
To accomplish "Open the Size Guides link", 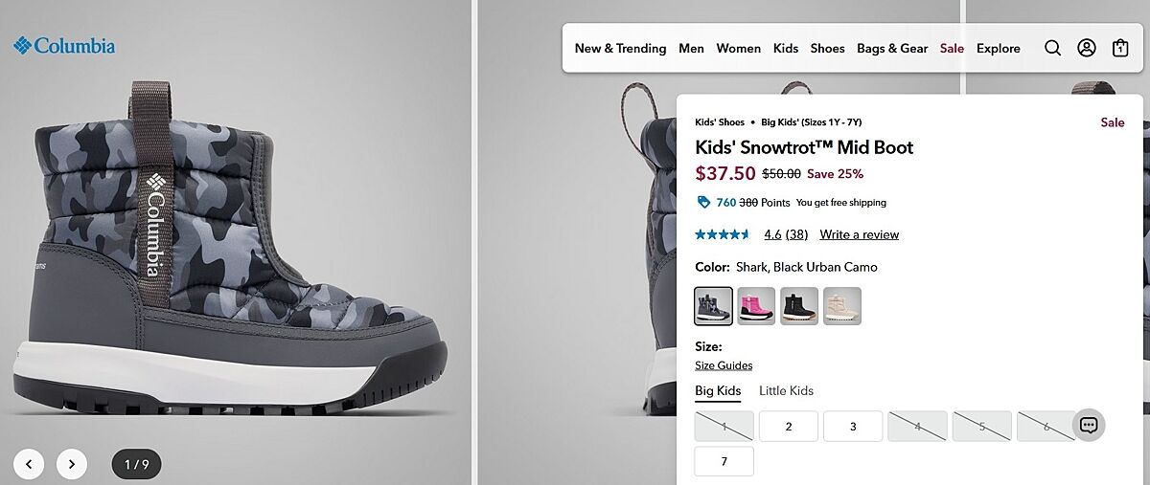I will pyautogui.click(x=724, y=365).
